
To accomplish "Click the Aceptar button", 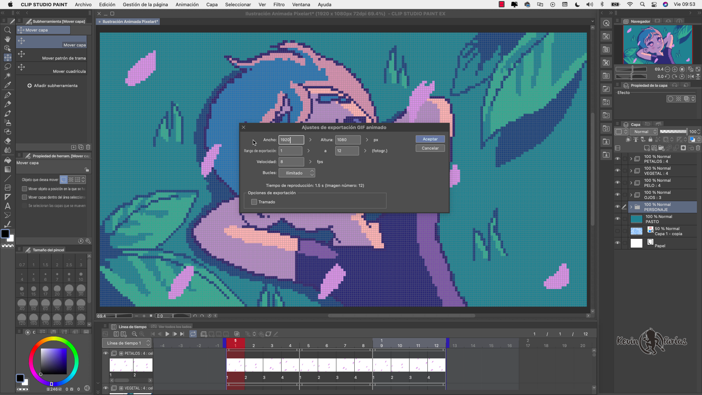I will tap(430, 139).
